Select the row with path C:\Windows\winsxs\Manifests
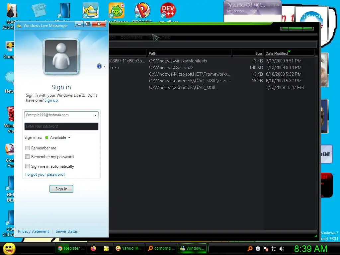Image resolution: width=340 pixels, height=255 pixels. click(212, 61)
